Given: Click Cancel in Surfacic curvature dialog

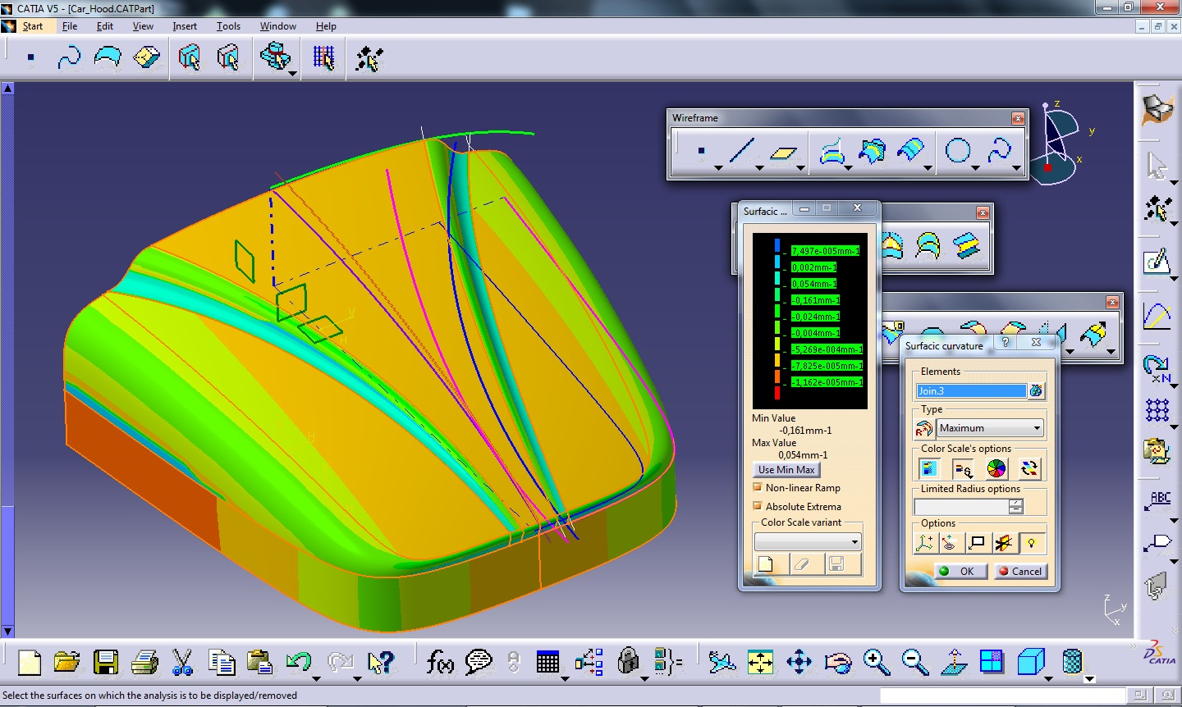Looking at the screenshot, I should [1020, 571].
